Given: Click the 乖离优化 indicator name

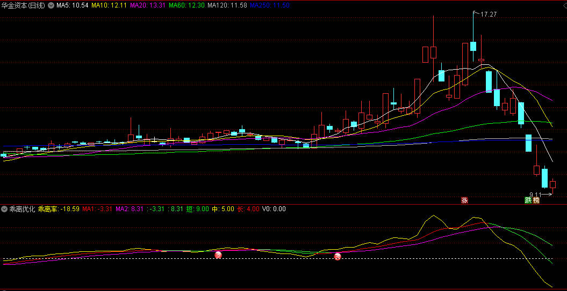Looking at the screenshot, I should pyautogui.click(x=22, y=209).
